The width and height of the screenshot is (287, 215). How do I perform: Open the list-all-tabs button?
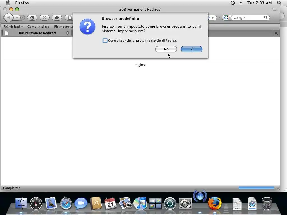tap(276, 33)
